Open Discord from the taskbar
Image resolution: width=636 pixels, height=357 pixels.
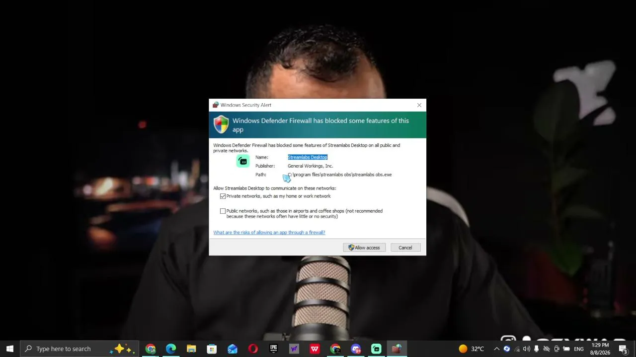[356, 349]
